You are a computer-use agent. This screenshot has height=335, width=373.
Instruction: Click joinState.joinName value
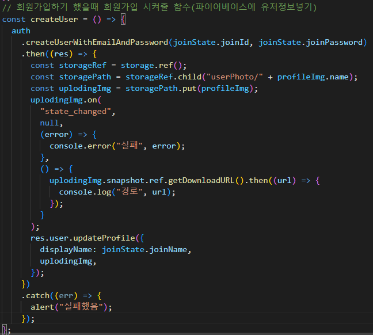(144, 250)
